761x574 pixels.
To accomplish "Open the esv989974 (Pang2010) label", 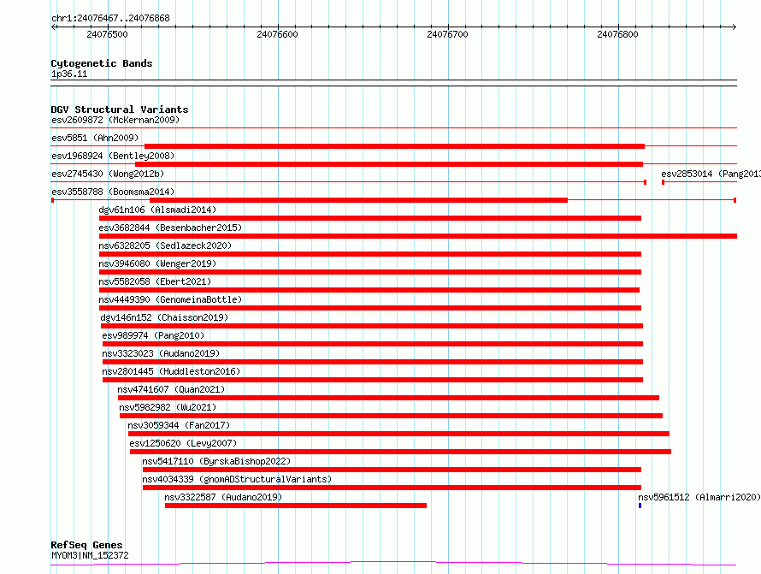I will click(153, 335).
